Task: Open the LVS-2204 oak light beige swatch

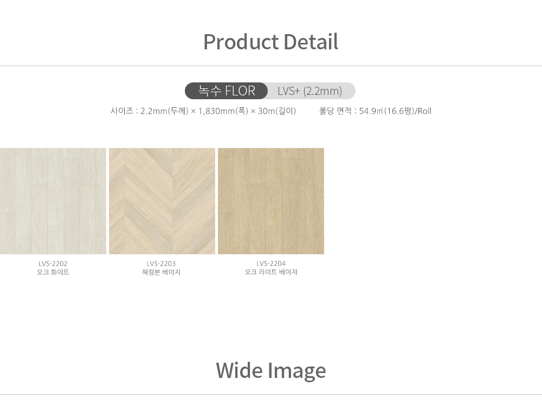Action: click(271, 201)
